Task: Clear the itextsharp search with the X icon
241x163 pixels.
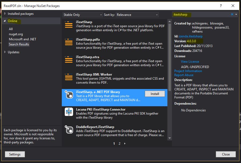Action: 232,14
